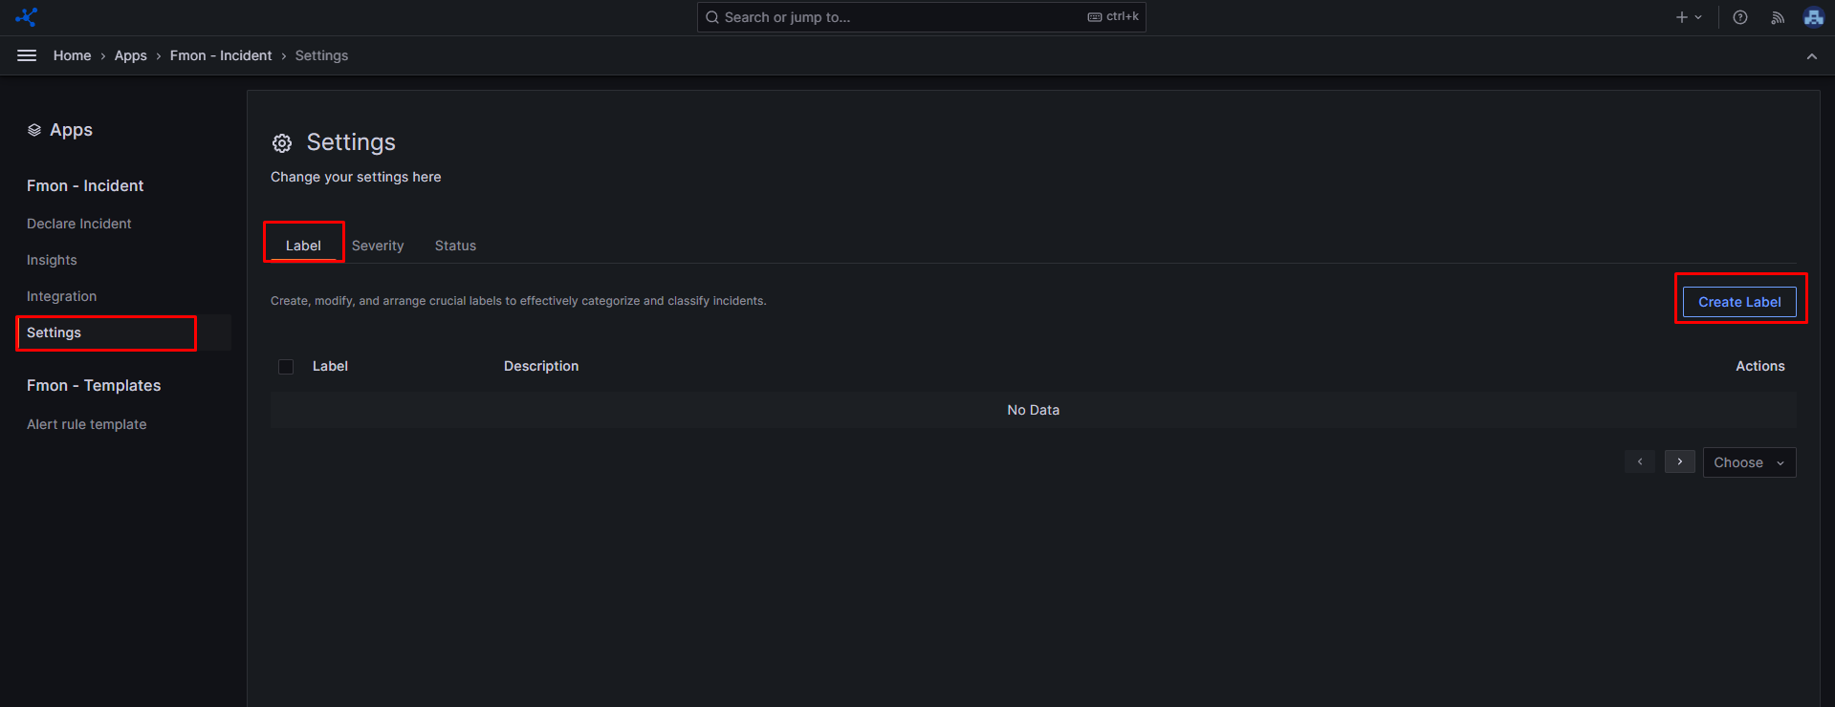
Task: Click the help question mark icon
Action: point(1740,17)
